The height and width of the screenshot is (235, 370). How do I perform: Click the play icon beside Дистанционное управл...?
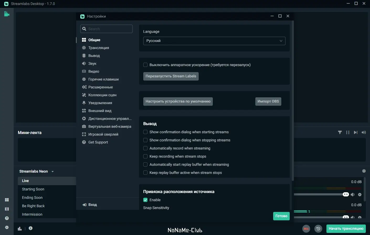pos(84,119)
